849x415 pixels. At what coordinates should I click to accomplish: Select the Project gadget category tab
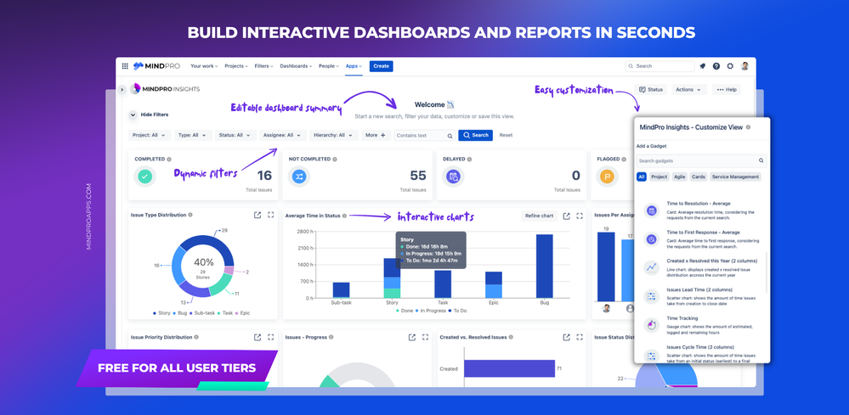click(659, 177)
